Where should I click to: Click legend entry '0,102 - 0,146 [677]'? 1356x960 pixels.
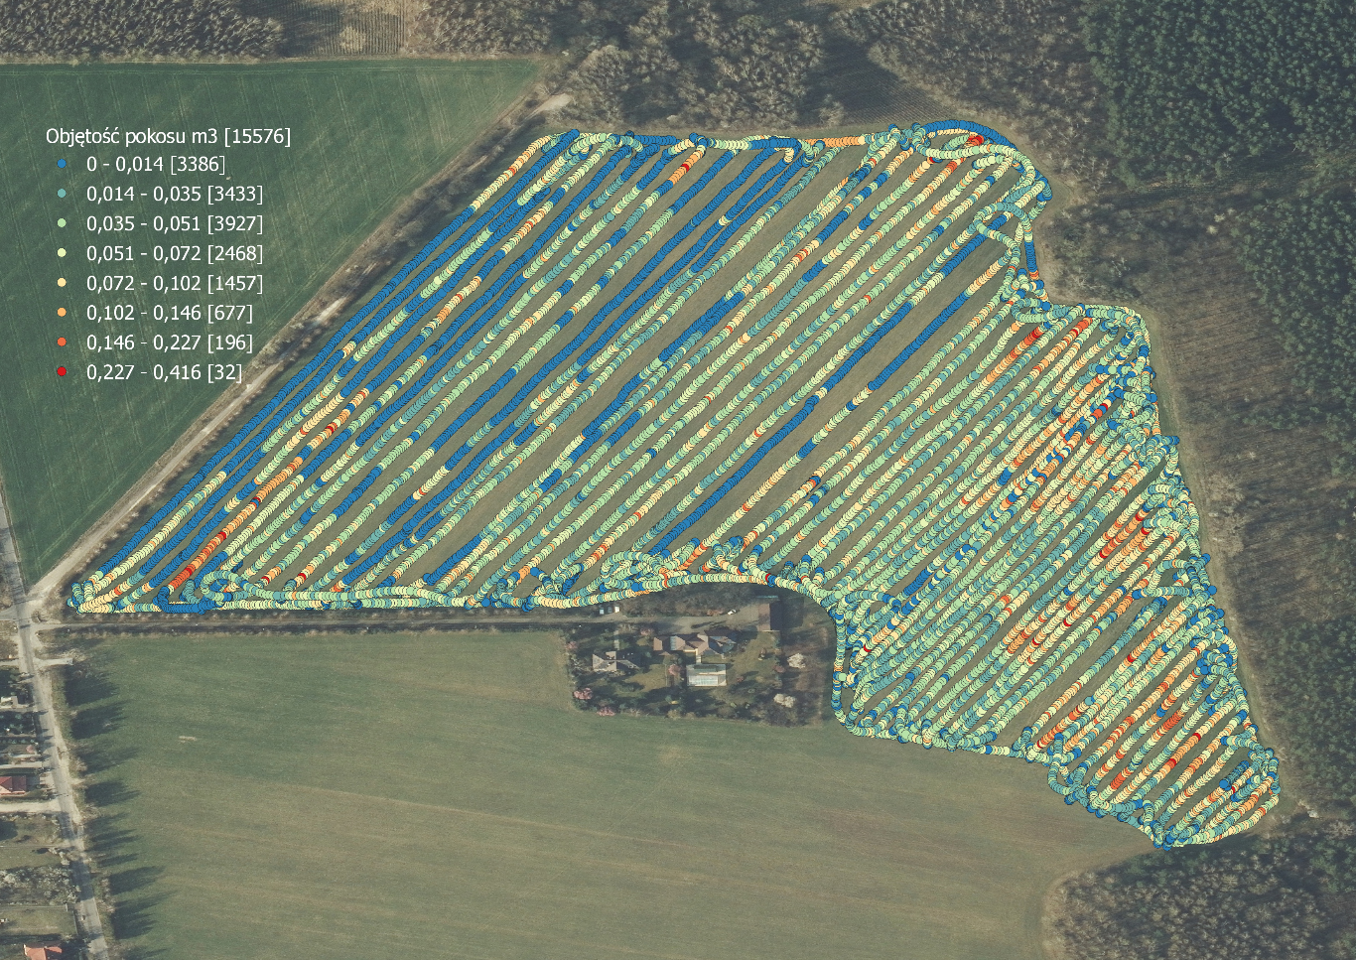point(170,313)
